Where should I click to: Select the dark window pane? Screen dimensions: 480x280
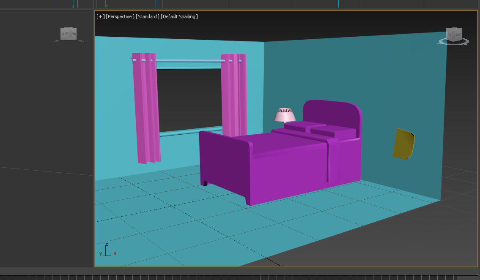tap(189, 100)
